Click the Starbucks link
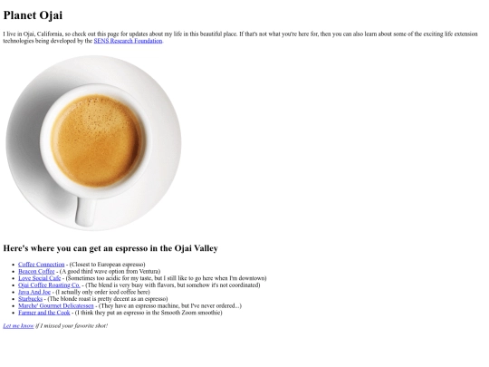 pyautogui.click(x=30, y=299)
